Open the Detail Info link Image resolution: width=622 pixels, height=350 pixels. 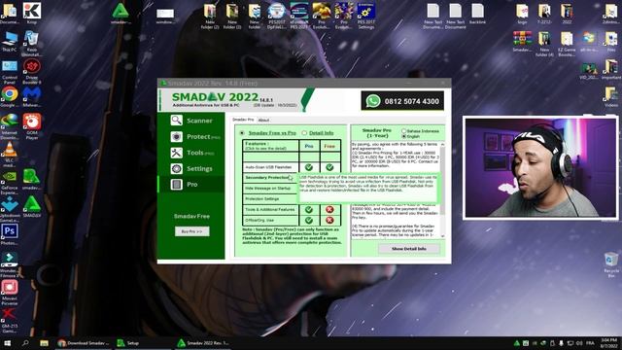coord(322,133)
